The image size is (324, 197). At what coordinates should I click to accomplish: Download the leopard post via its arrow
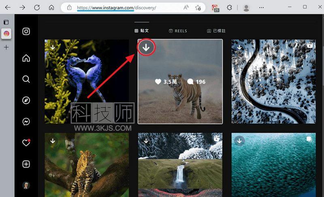click(53, 141)
